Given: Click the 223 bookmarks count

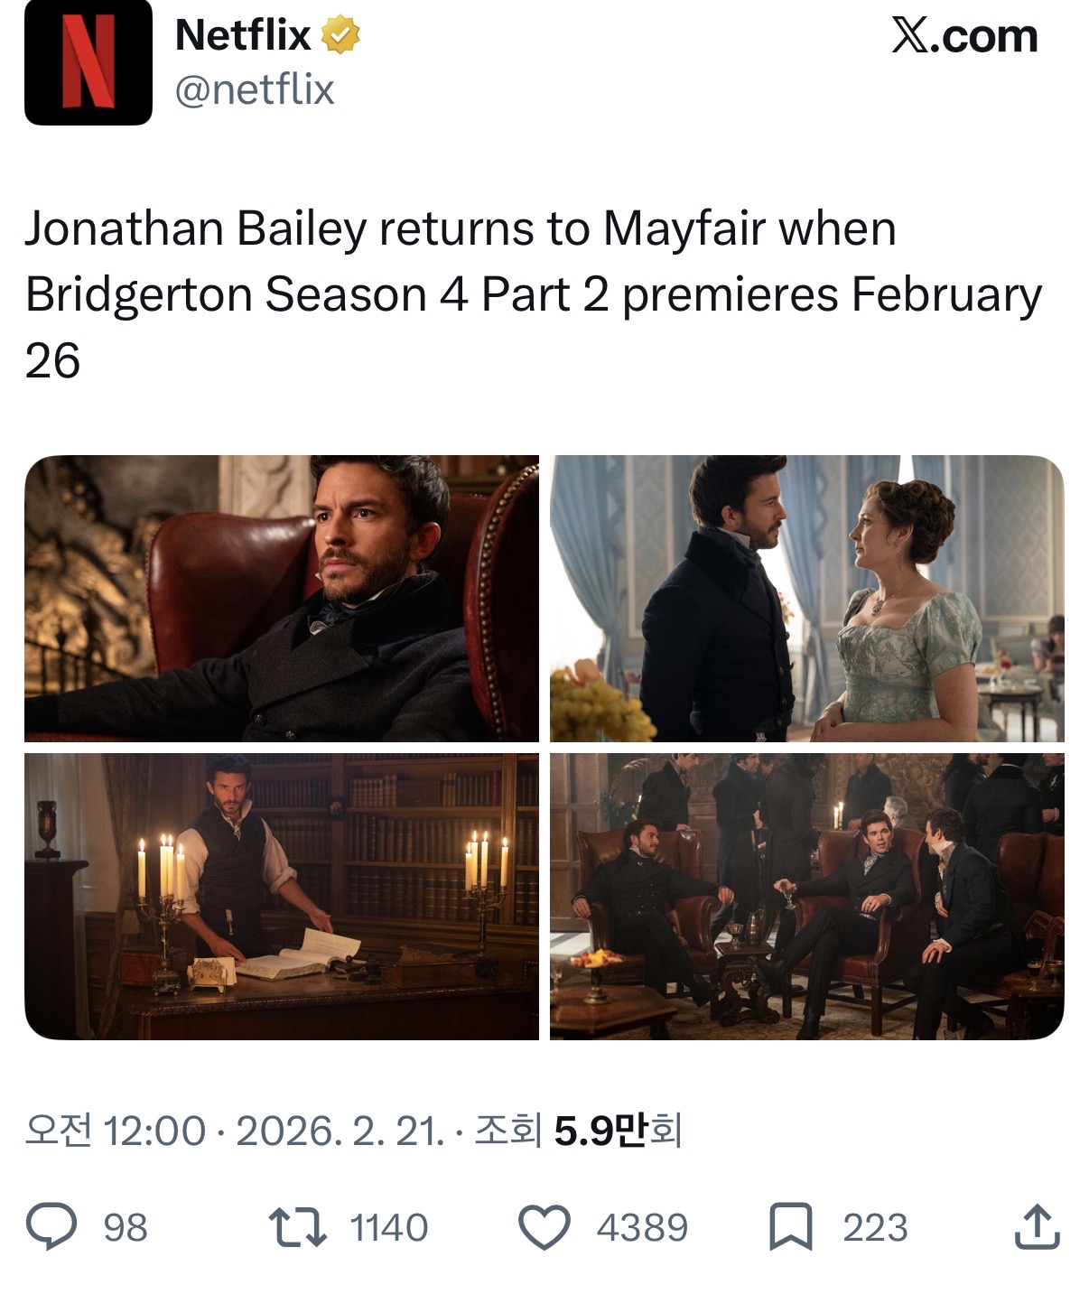Looking at the screenshot, I should coord(875,1228).
